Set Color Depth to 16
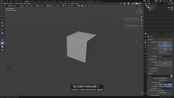The height and width of the screenshot is (98, 174). (169, 86)
